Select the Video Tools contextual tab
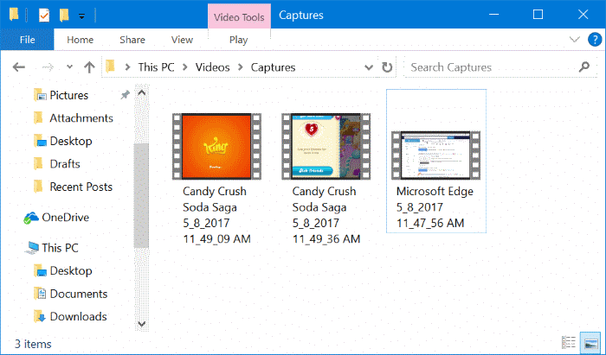Viewport: 606px width, 355px height. point(239,17)
